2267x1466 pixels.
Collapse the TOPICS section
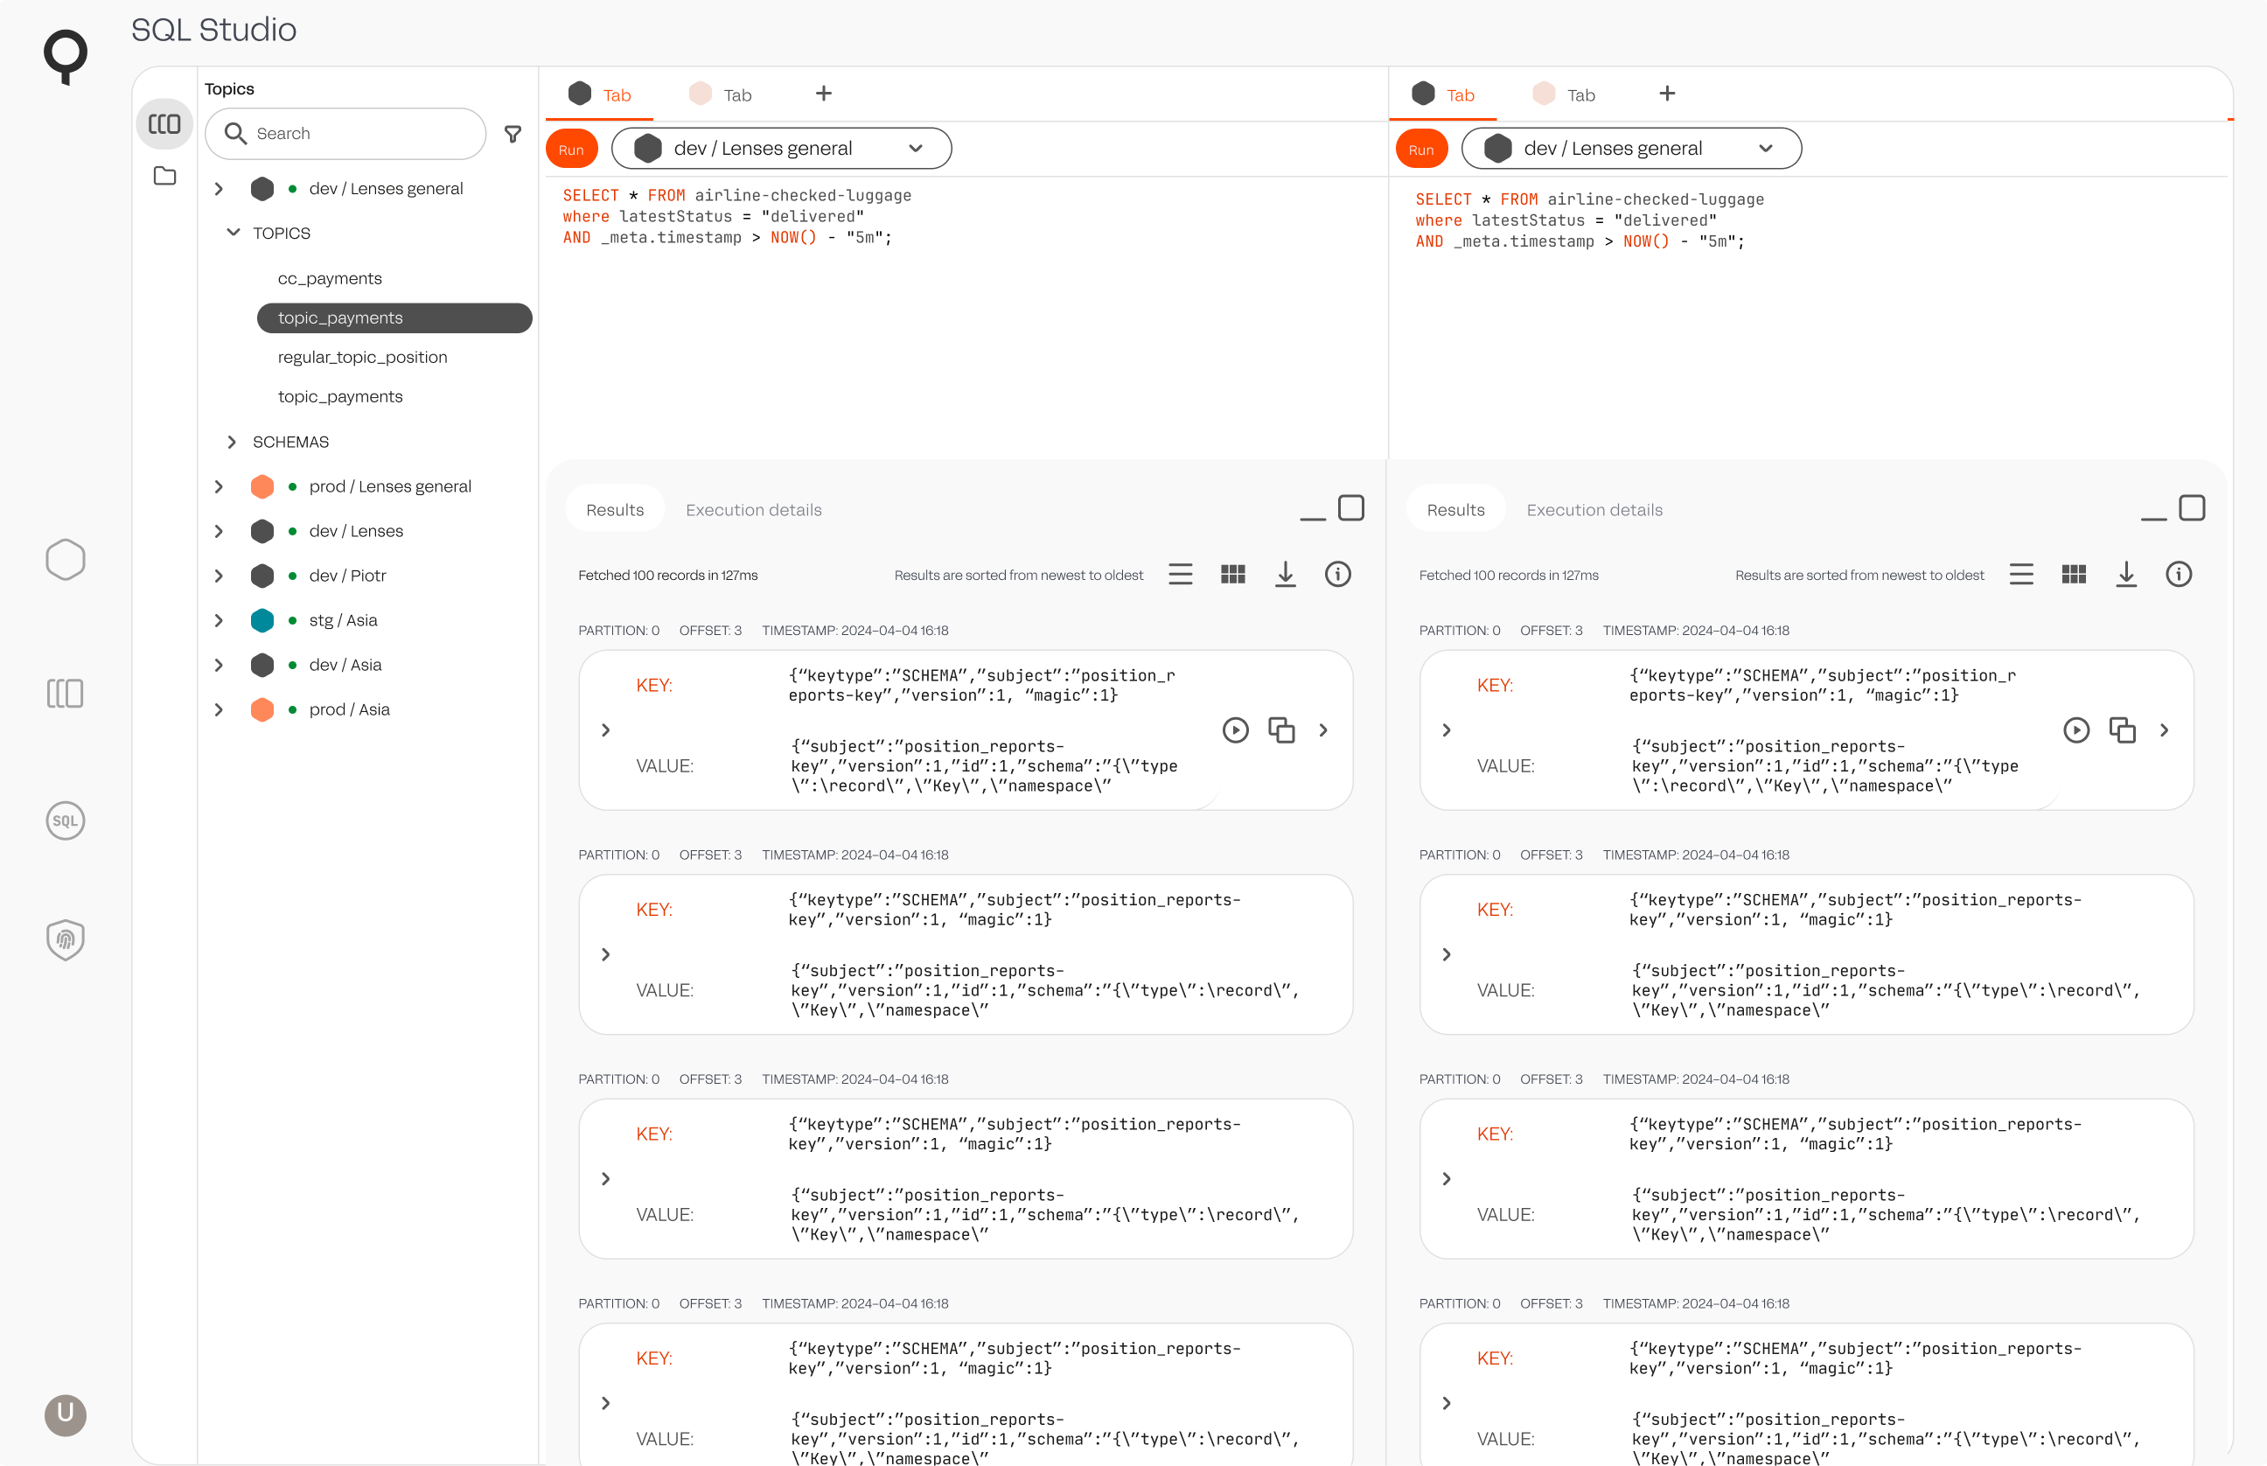pos(234,233)
